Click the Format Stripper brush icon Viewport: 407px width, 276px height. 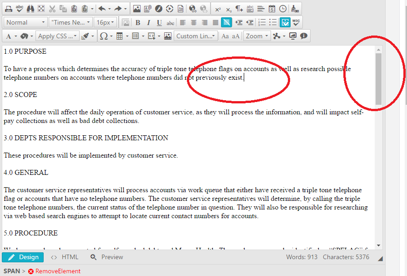[85, 36]
